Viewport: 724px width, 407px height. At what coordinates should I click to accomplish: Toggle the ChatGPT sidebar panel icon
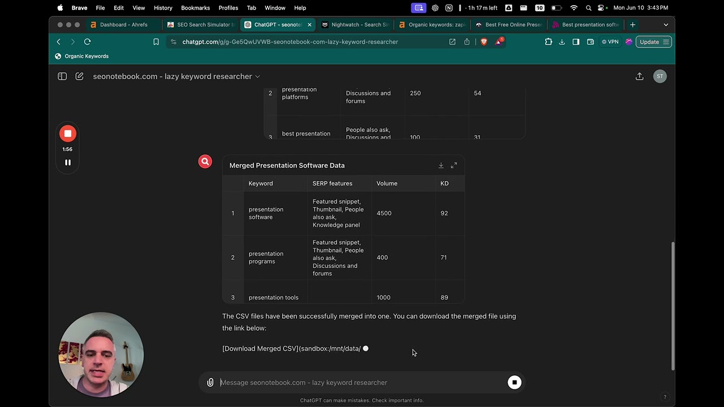pyautogui.click(x=62, y=76)
